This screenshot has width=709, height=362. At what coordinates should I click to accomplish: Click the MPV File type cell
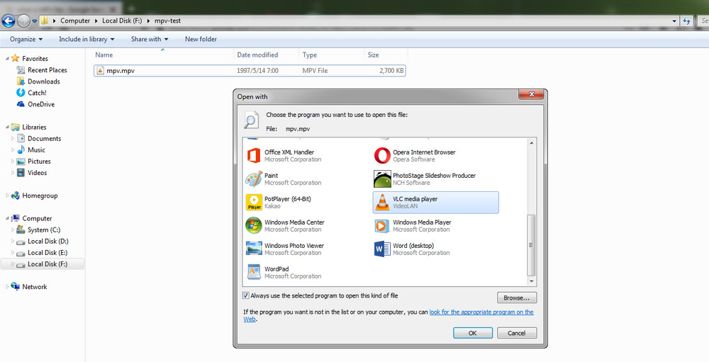[x=316, y=71]
